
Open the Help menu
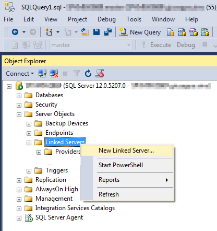191,19
